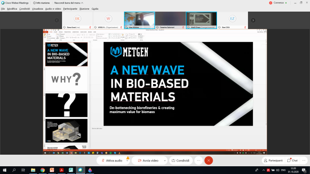Open the Riunione menu

84,9
